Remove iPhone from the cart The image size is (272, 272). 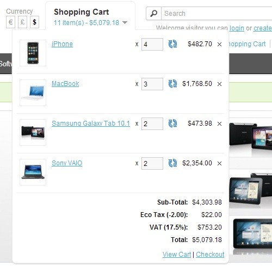tap(219, 44)
